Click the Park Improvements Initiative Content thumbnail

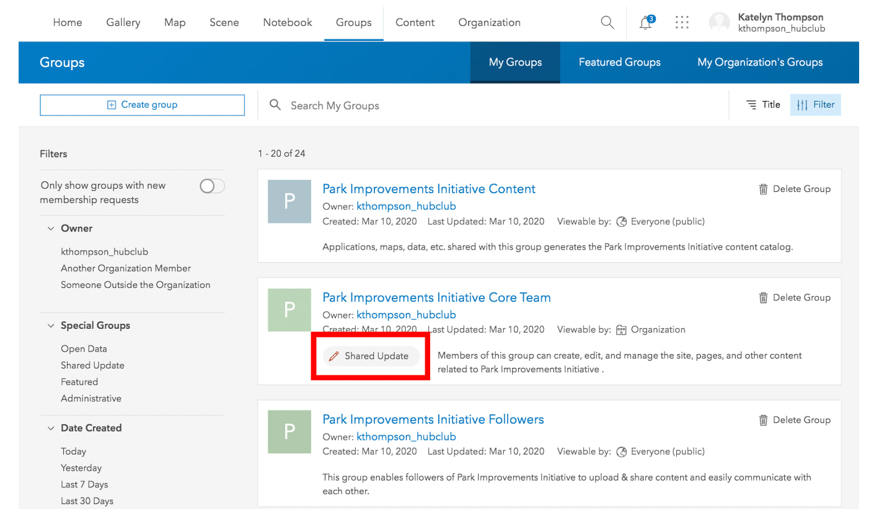pos(289,201)
